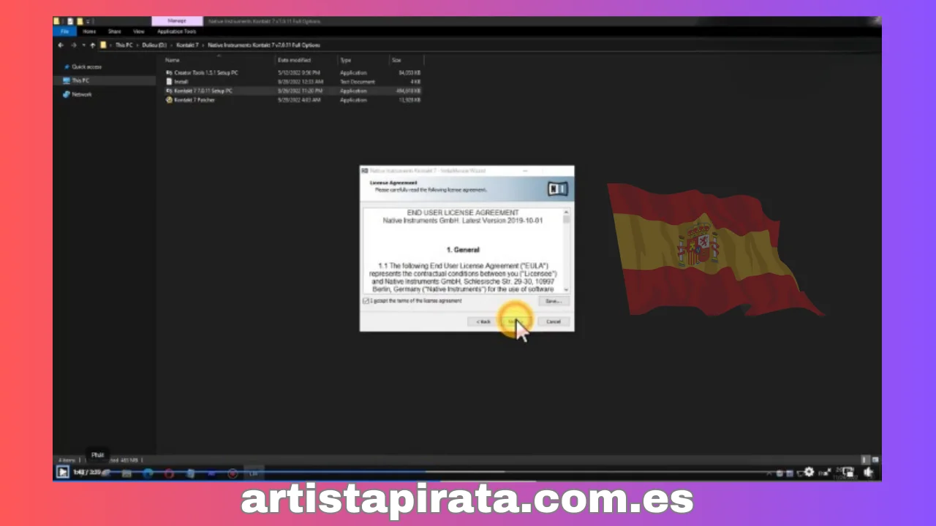Switch to the Share ribbon tab
Screen dimensions: 936x526
pos(115,31)
